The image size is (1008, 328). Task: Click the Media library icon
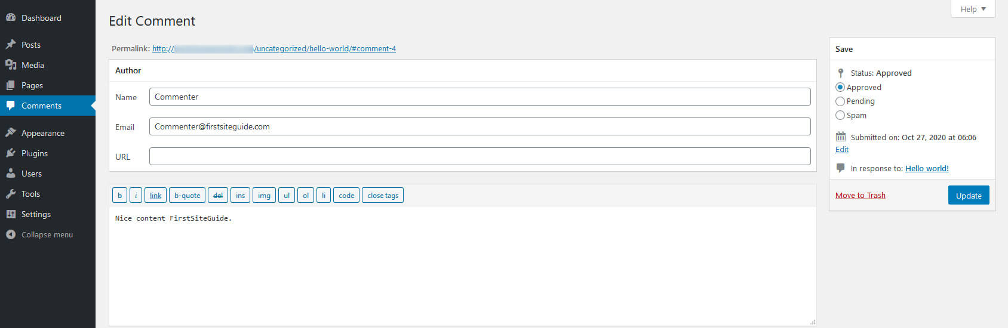10,65
